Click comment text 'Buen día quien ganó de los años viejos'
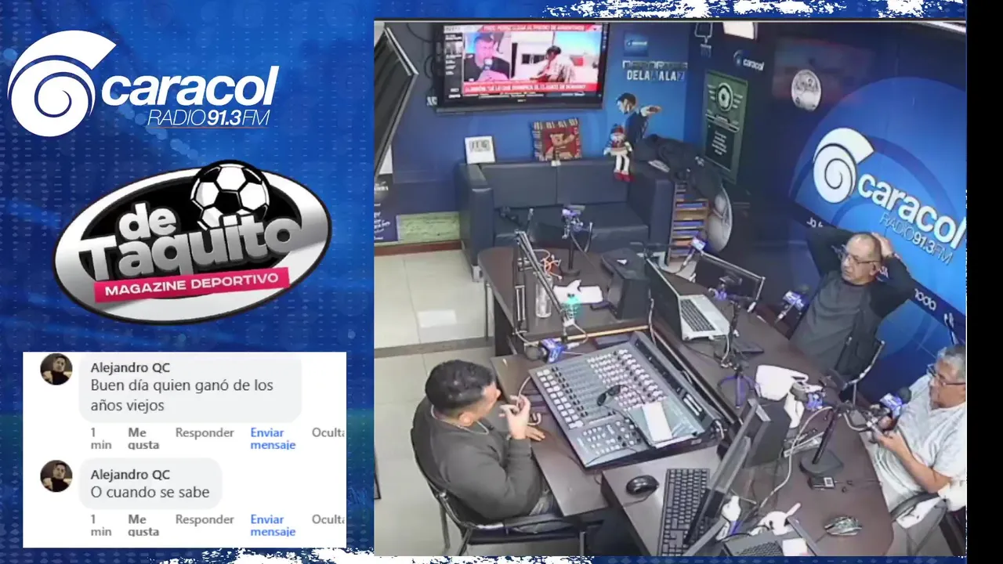 [x=182, y=396]
